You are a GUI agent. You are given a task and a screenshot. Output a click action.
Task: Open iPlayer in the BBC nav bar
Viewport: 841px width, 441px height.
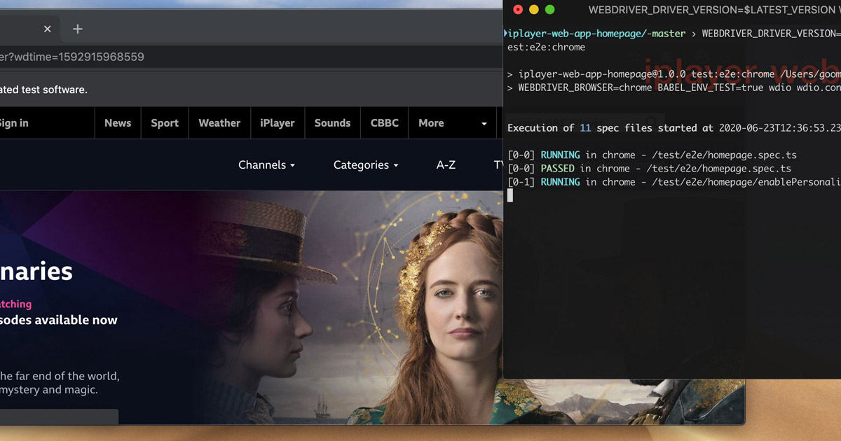click(278, 123)
